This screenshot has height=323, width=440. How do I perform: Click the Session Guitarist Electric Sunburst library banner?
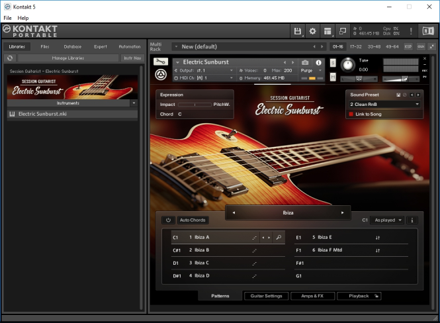(x=72, y=87)
